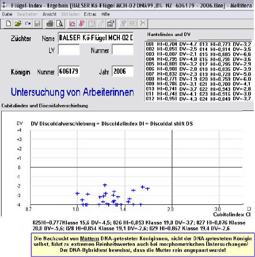Select list row 001 HI=0,704

pyautogui.click(x=172, y=44)
